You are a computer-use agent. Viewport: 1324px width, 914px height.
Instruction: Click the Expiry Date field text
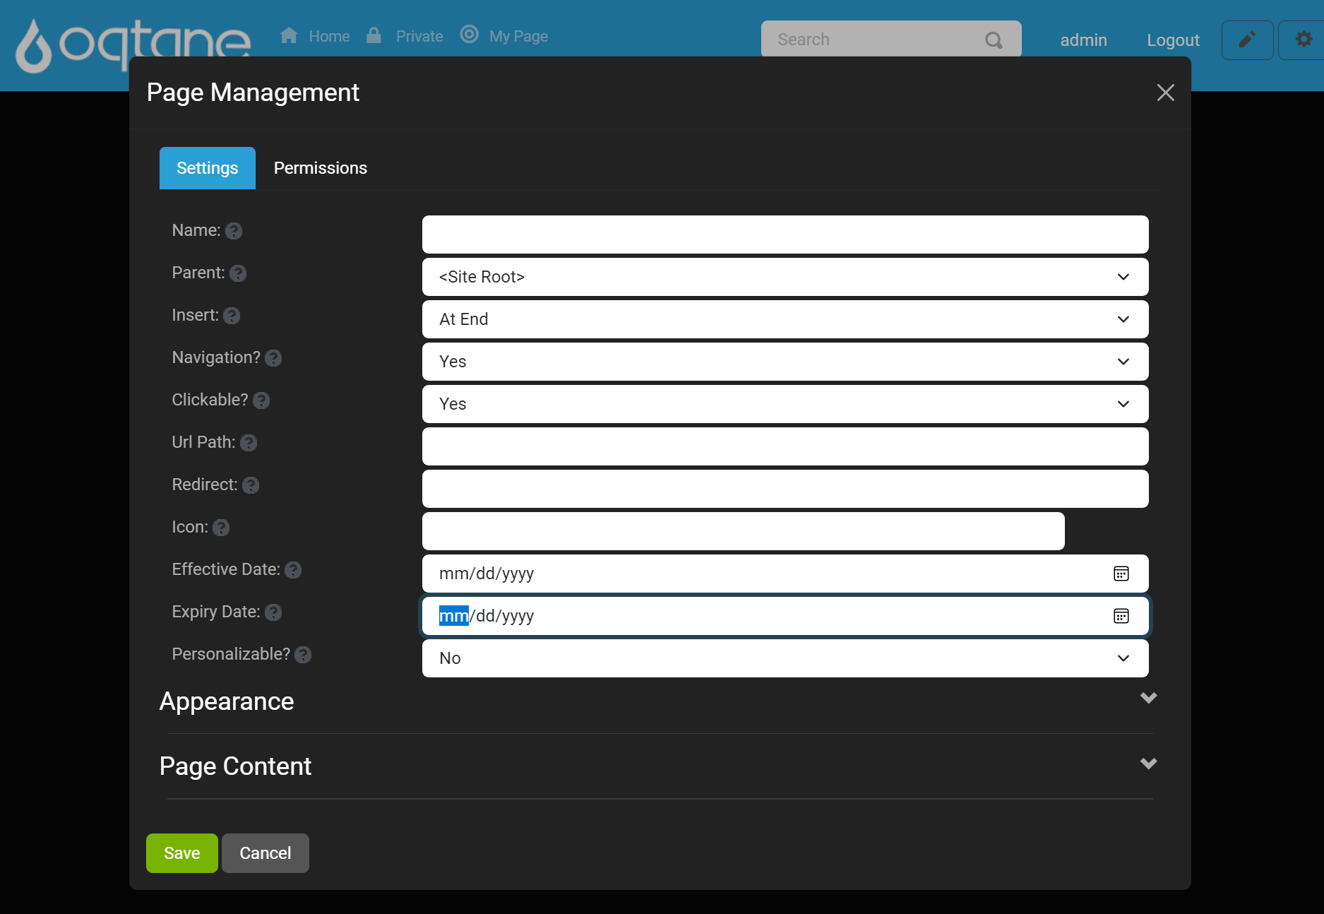tap(487, 616)
